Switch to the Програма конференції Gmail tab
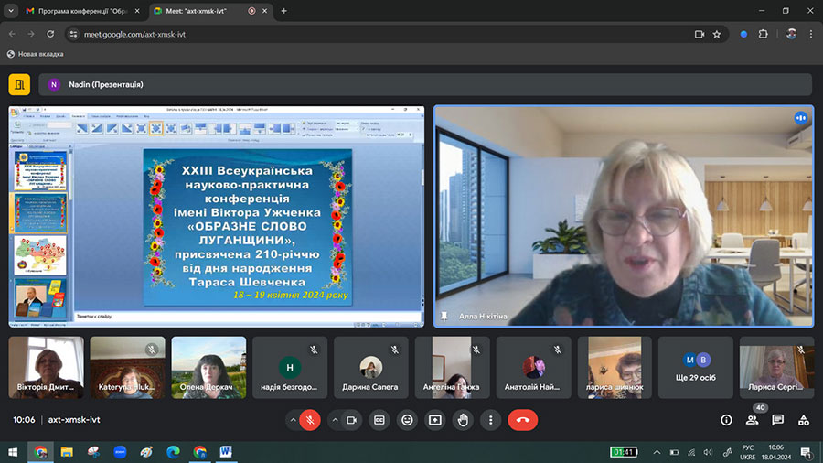 click(76, 11)
